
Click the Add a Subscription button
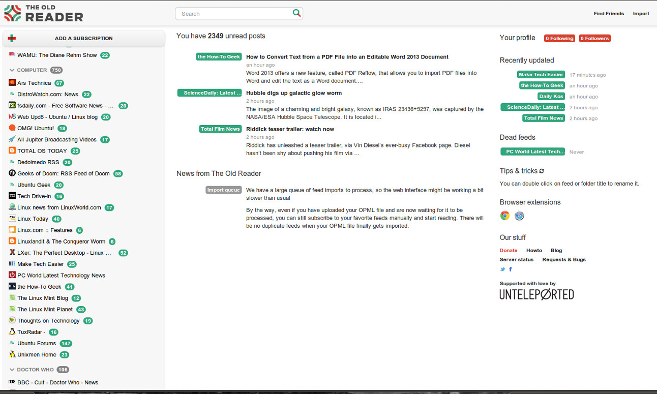click(x=84, y=38)
